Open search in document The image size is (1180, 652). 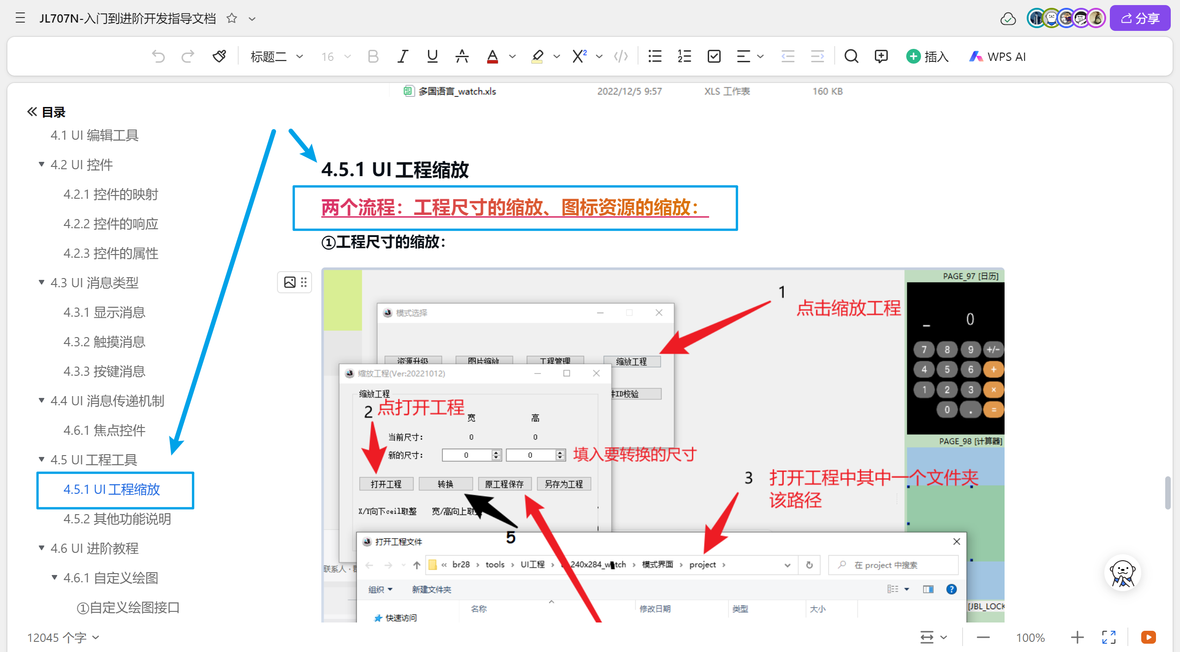851,57
